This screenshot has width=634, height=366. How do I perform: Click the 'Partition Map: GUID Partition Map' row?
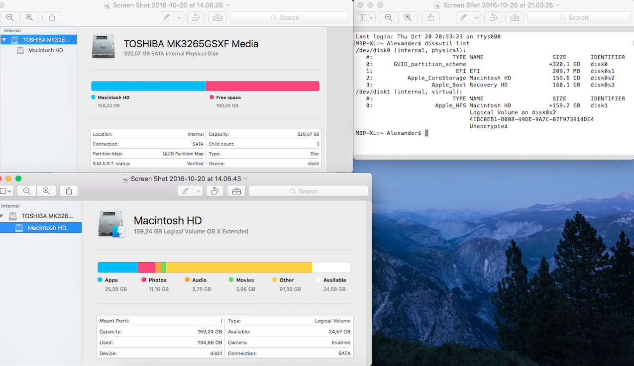[x=148, y=154]
